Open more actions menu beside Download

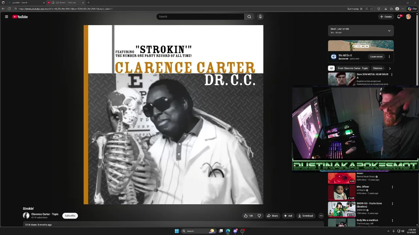point(321,216)
